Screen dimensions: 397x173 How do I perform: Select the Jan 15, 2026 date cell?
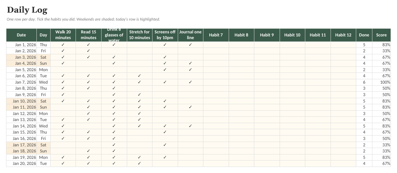[x=21, y=132]
